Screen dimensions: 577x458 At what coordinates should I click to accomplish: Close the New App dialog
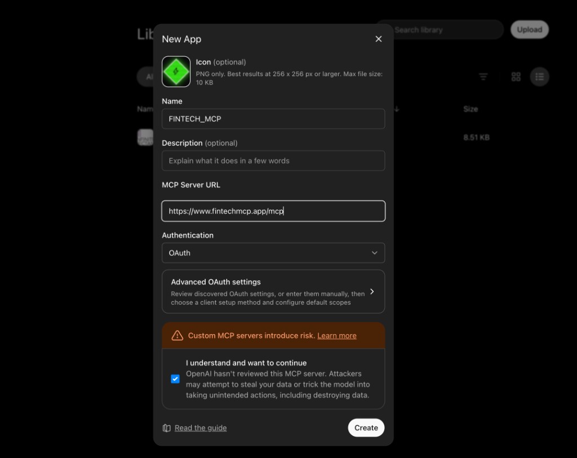coord(378,39)
